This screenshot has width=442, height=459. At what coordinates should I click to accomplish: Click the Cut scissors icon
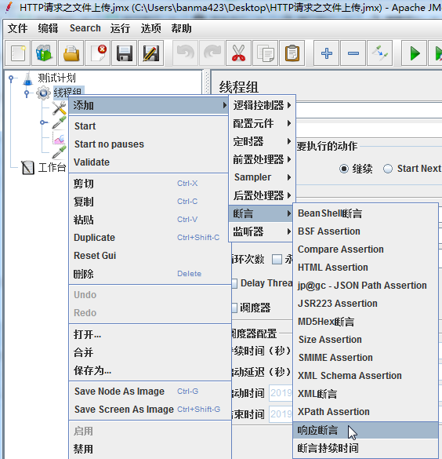pyautogui.click(x=238, y=53)
